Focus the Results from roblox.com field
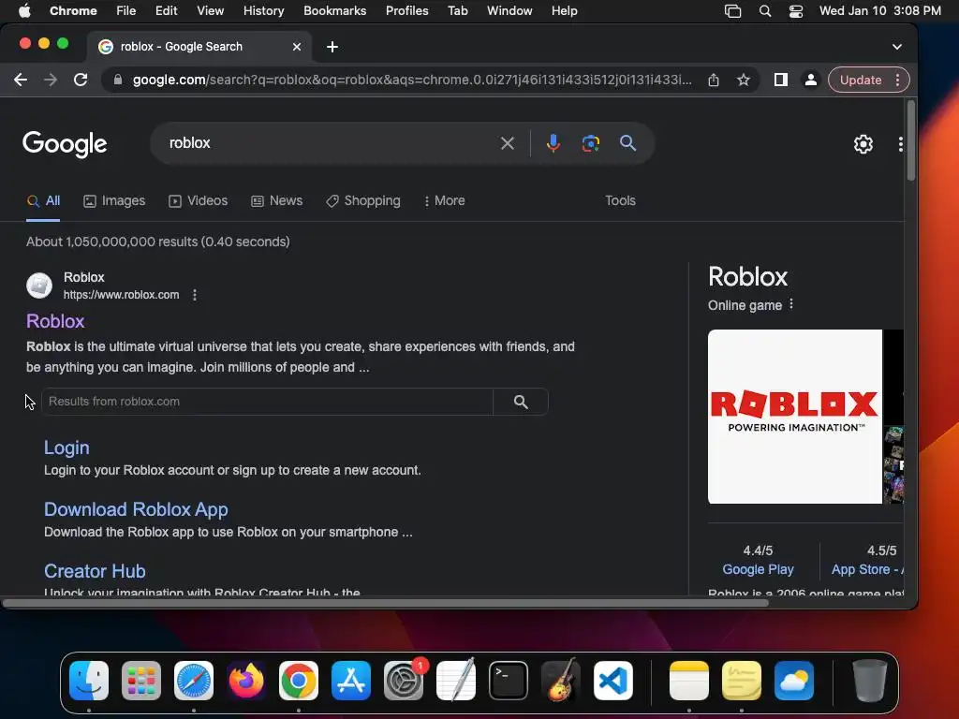The height and width of the screenshot is (719, 959). tap(267, 402)
